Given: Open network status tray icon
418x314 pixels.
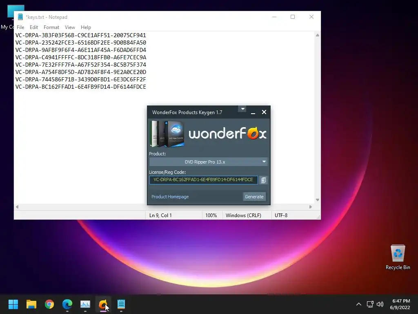Looking at the screenshot, I should pos(370,304).
